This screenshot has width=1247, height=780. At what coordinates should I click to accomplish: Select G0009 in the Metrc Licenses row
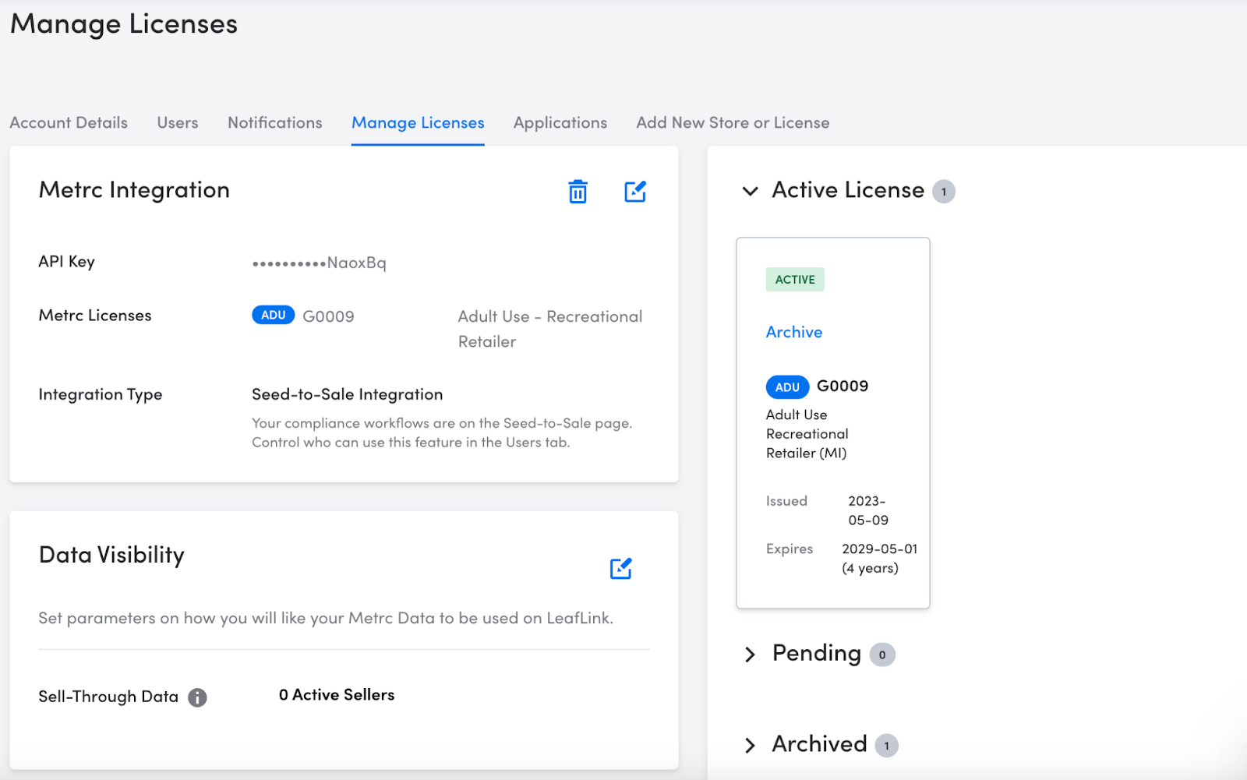point(328,316)
